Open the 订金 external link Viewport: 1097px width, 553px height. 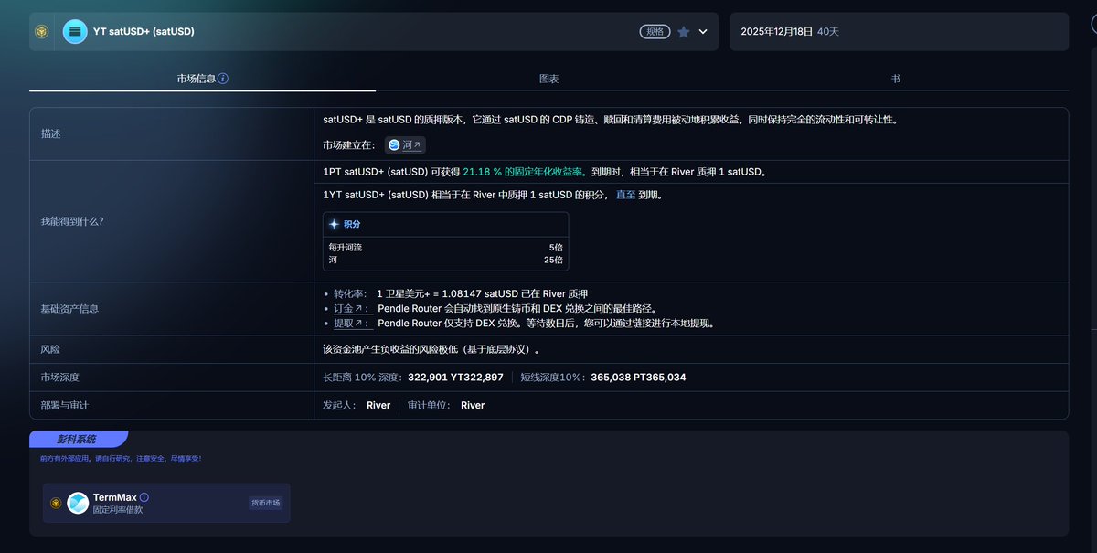[x=352, y=309]
